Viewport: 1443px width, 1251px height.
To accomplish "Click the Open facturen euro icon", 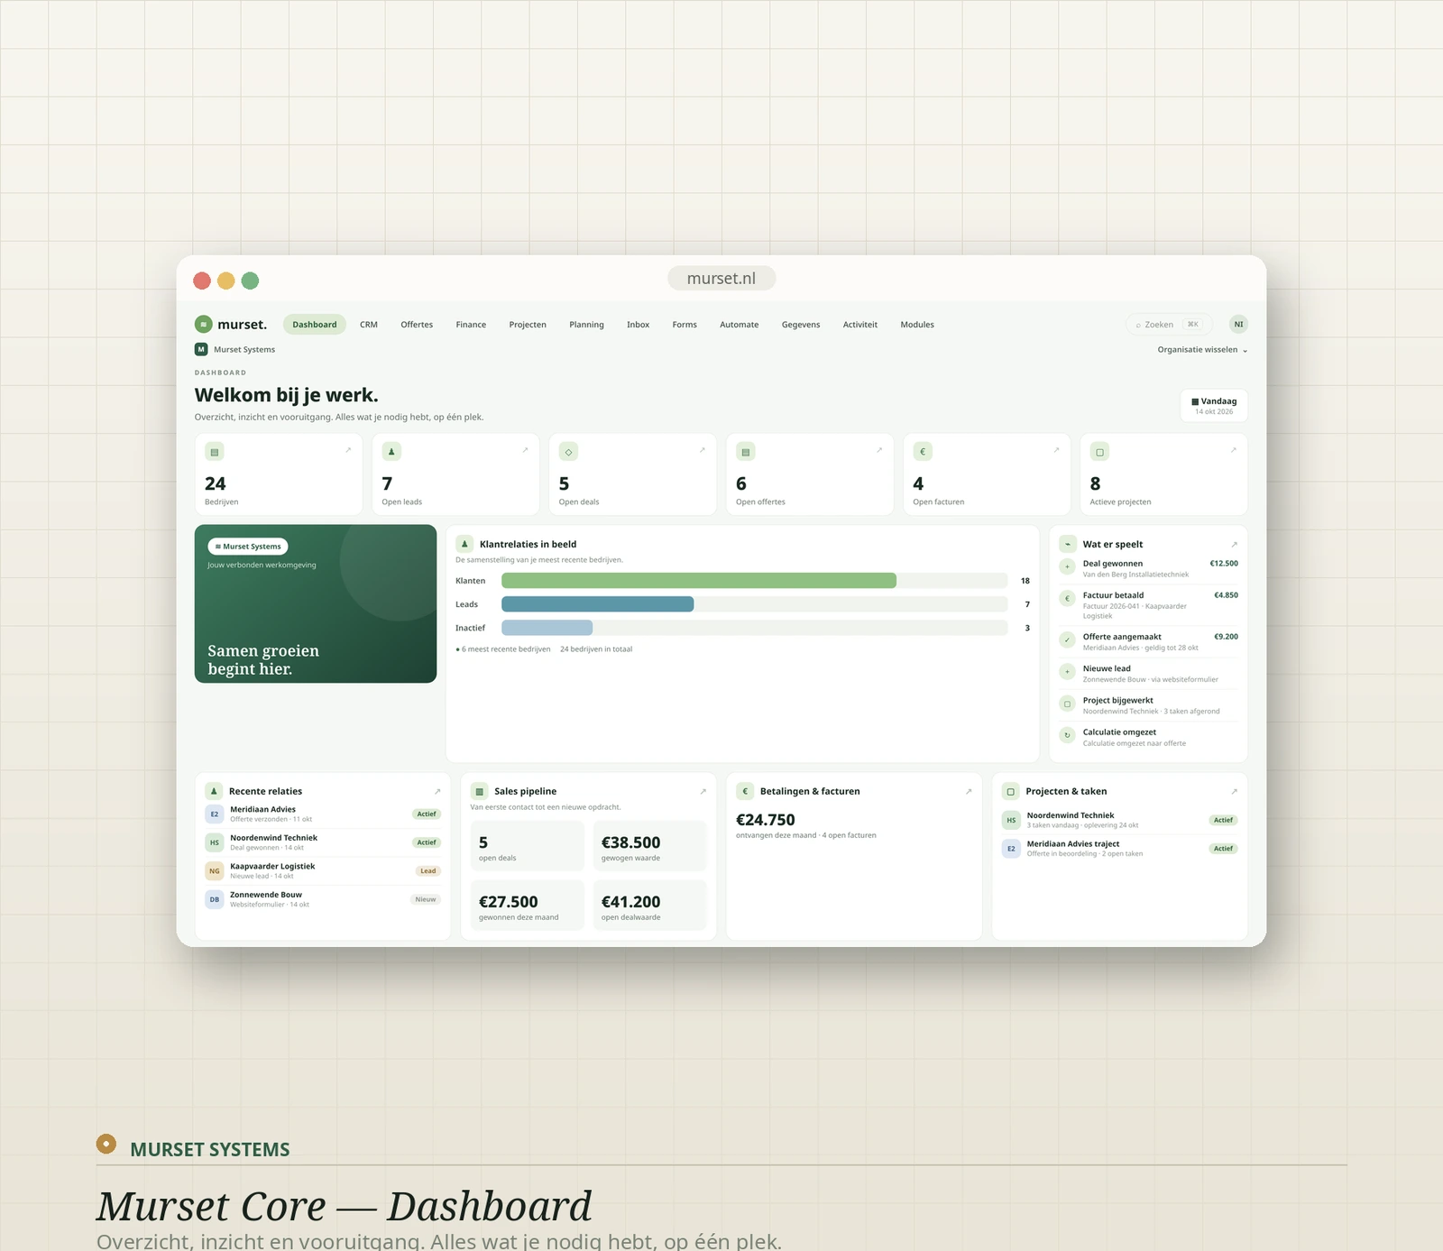I will click(x=923, y=452).
